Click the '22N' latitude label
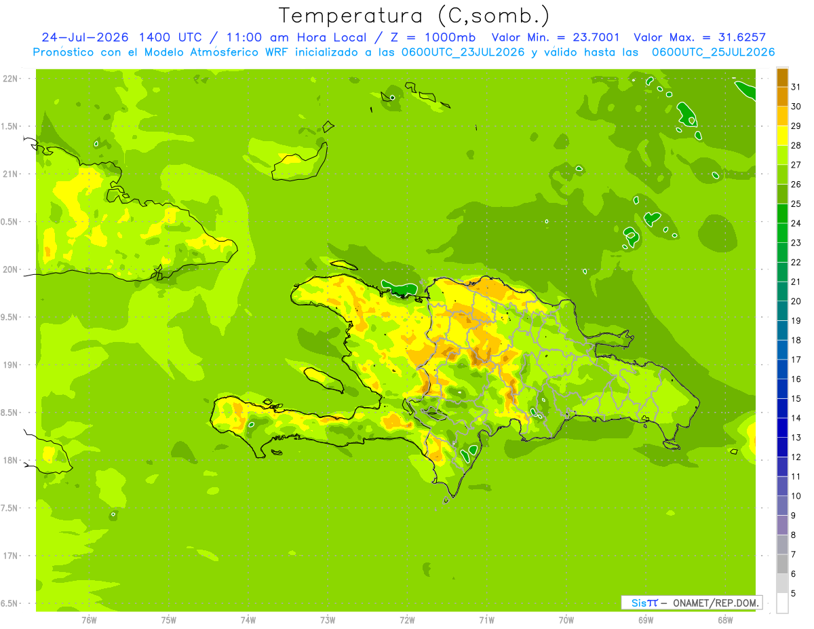The height and width of the screenshot is (629, 814). coord(10,79)
